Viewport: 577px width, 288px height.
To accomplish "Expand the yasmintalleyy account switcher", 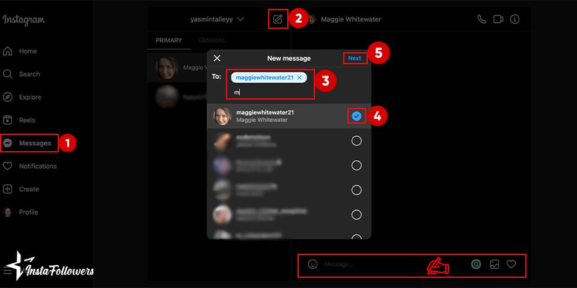I will pyautogui.click(x=217, y=19).
